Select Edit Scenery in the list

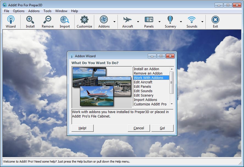point(143,95)
